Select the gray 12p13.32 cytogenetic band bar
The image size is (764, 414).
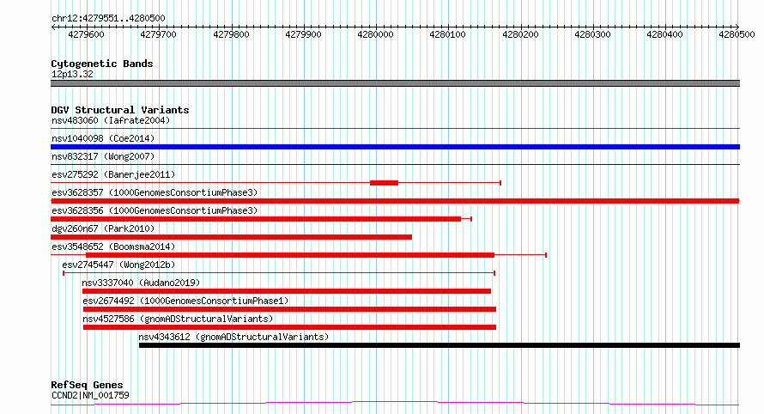pyautogui.click(x=395, y=83)
